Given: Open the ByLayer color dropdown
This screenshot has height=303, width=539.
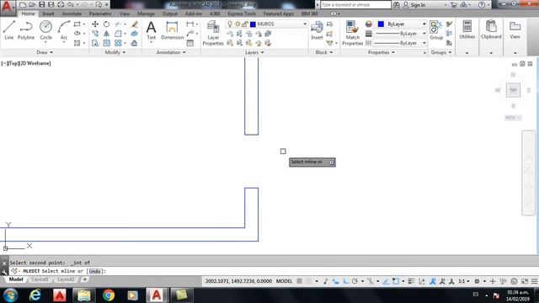Looking at the screenshot, I should [424, 24].
